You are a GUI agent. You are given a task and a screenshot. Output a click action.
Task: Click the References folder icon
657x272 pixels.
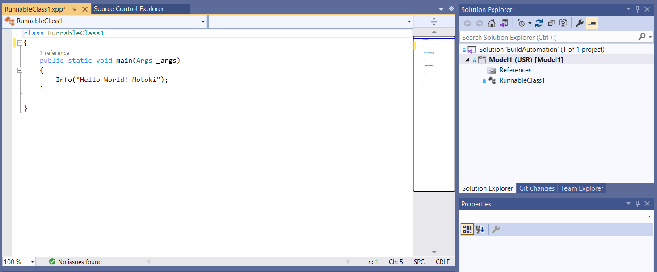pyautogui.click(x=492, y=70)
